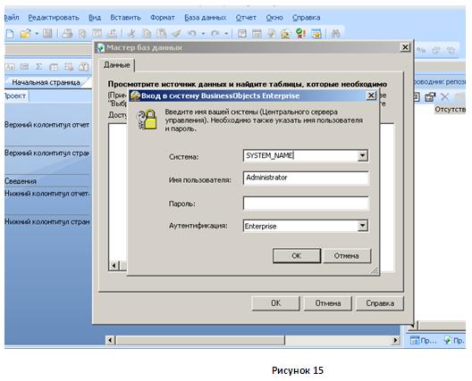Click the Dependency Checker icon
Viewport: 472px width, 381px height.
tap(300, 33)
